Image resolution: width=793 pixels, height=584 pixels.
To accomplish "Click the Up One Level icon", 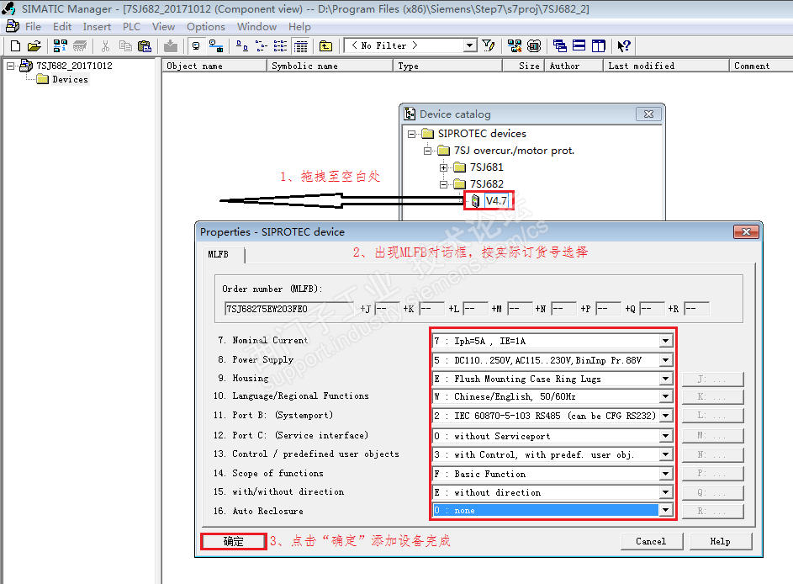I will pos(325,46).
